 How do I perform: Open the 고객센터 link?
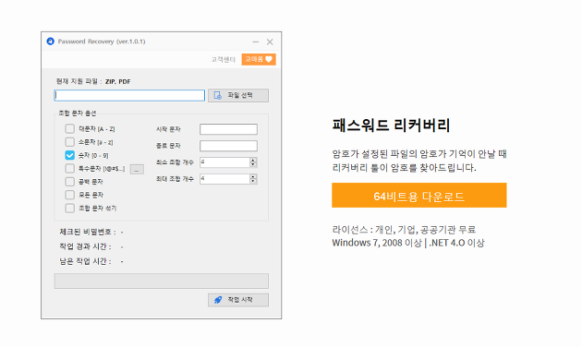tap(223, 59)
